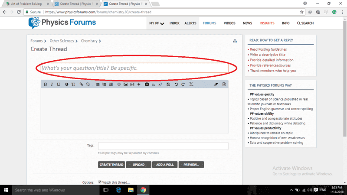Click inside the message body editor
The height and width of the screenshot is (195, 347).
click(x=134, y=111)
